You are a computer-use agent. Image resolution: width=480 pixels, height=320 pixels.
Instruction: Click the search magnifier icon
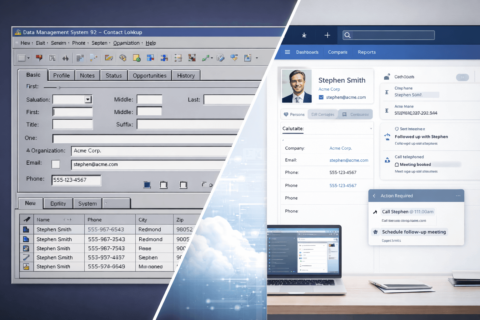coord(347,35)
